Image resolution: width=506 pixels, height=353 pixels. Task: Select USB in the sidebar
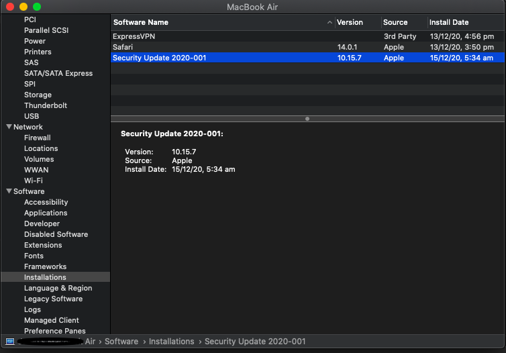(x=32, y=116)
